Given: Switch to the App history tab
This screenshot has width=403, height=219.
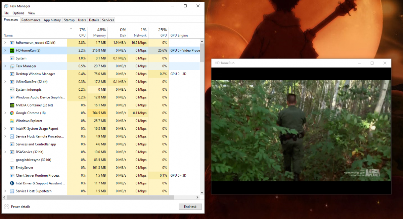Looking at the screenshot, I should tap(52, 20).
